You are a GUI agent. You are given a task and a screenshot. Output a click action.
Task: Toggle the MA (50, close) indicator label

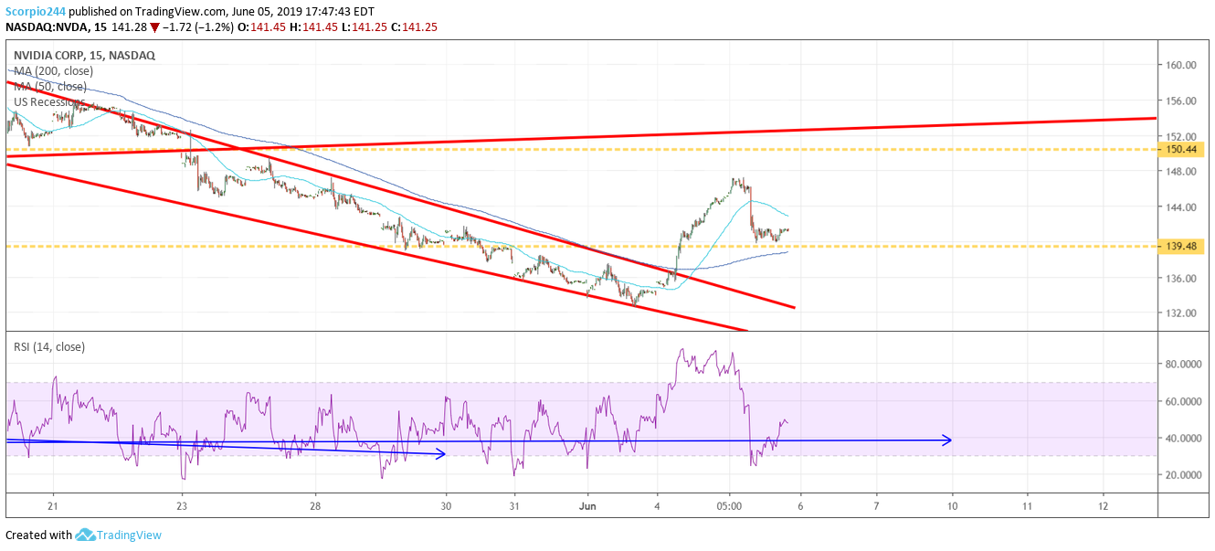(50, 87)
